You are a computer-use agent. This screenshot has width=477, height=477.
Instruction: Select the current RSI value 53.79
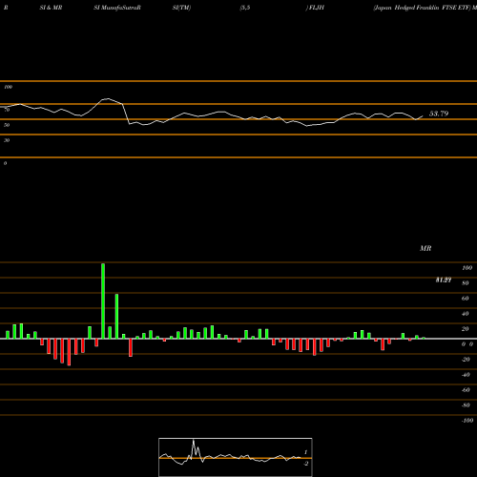click(439, 114)
